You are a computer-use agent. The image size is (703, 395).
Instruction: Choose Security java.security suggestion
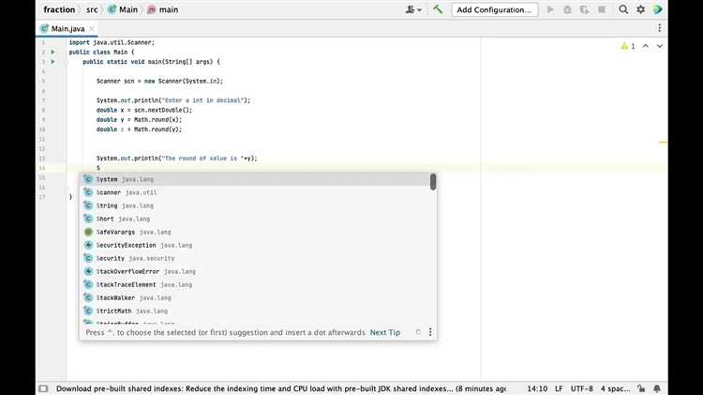(x=255, y=258)
